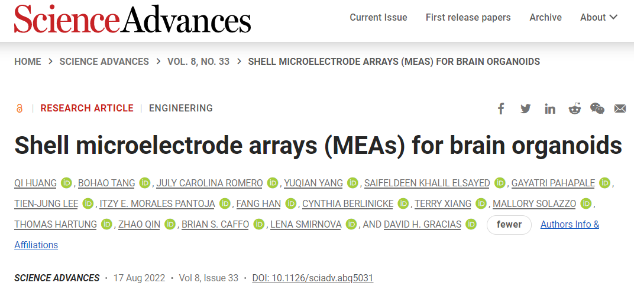The height and width of the screenshot is (286, 634).
Task: Collapse author list with fewer button
Action: pyautogui.click(x=509, y=224)
